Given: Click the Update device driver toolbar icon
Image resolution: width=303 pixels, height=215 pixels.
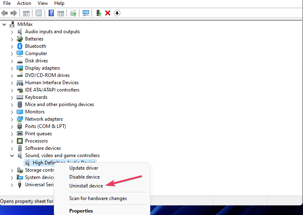Looking at the screenshot, I should (73, 13).
